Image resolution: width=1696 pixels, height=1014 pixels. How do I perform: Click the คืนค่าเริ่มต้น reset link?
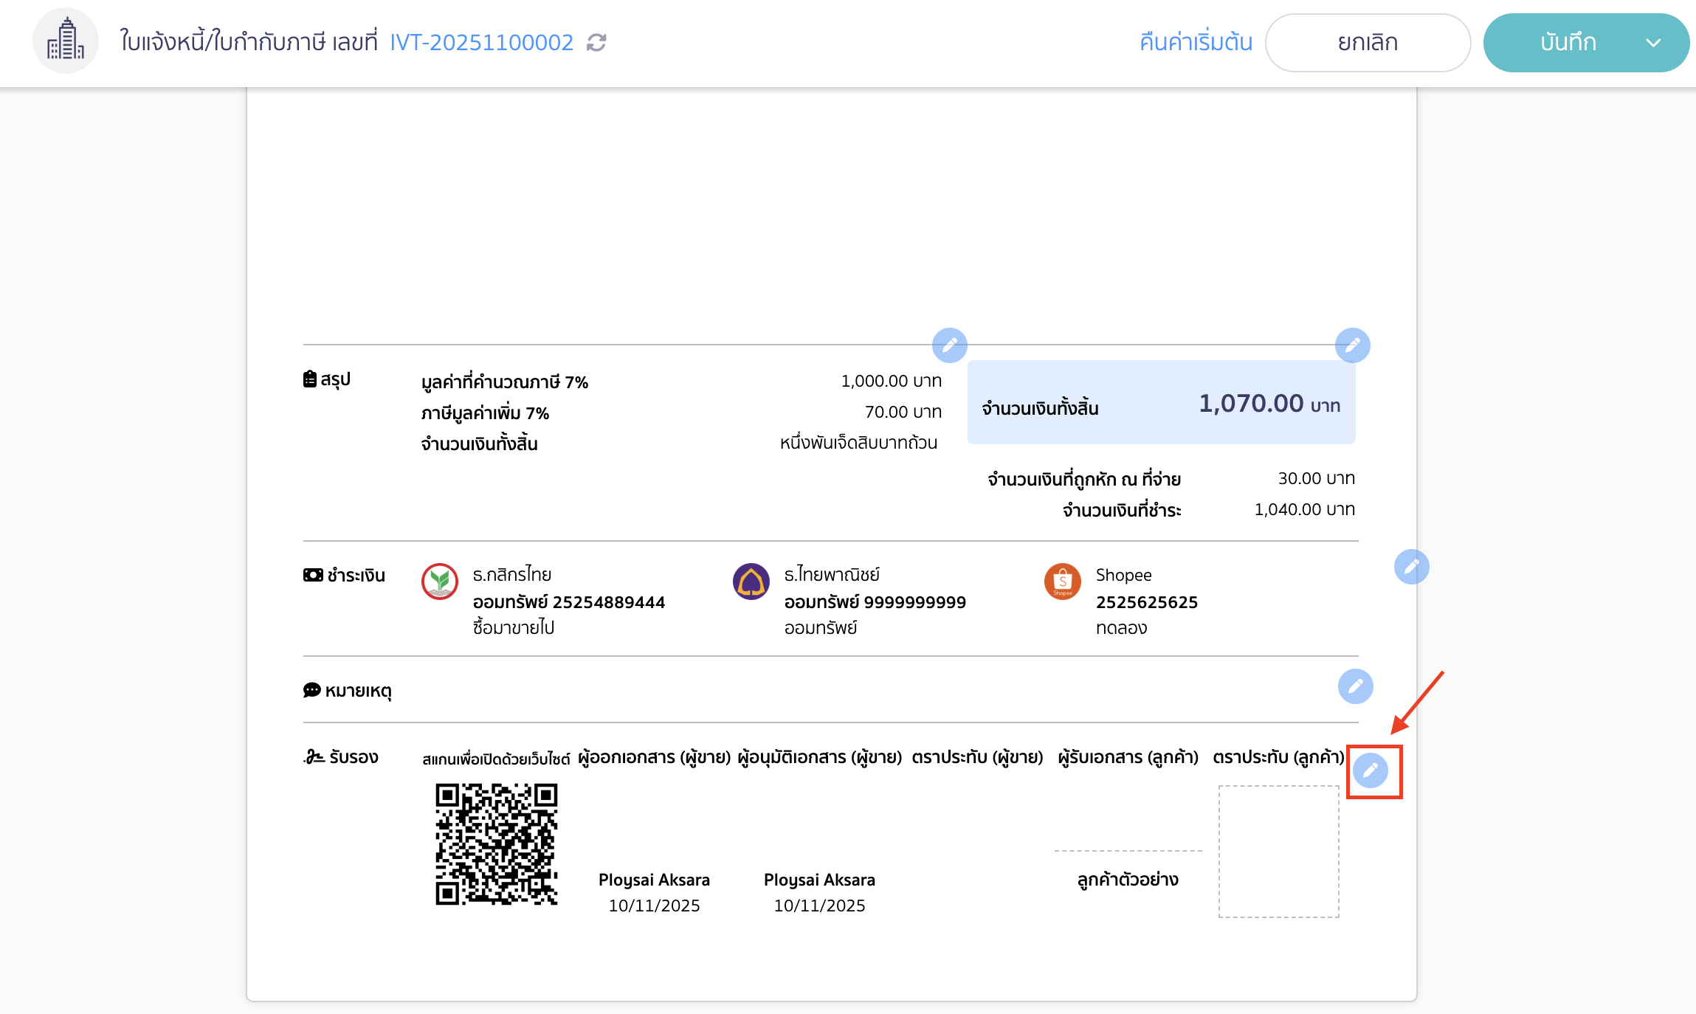coord(1196,43)
